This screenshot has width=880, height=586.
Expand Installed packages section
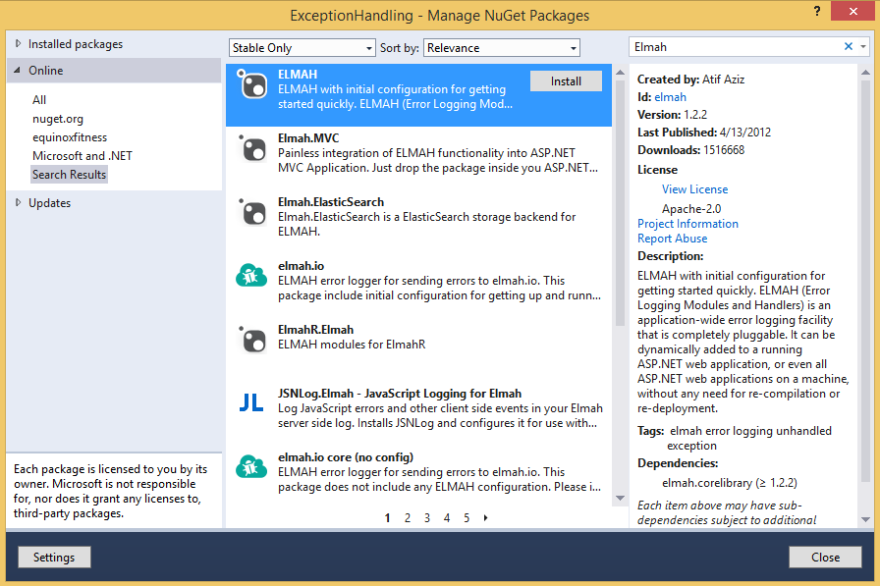point(18,44)
